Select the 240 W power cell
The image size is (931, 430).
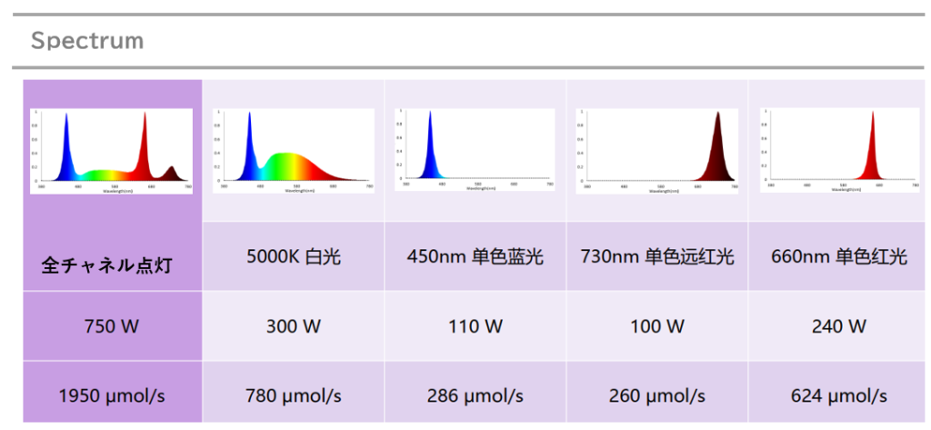838,326
